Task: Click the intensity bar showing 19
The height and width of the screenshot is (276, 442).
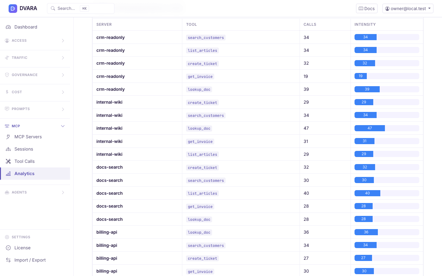Action: [x=361, y=76]
